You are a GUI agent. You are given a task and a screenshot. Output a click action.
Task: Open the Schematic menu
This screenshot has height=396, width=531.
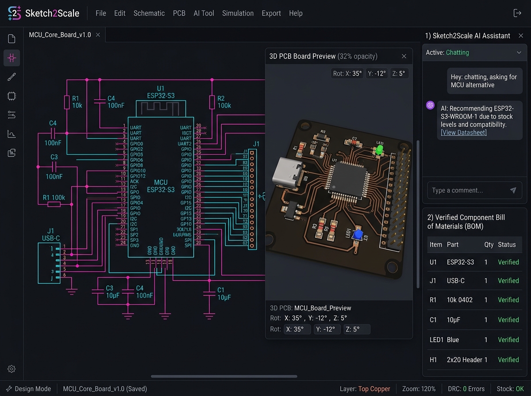[x=149, y=13]
